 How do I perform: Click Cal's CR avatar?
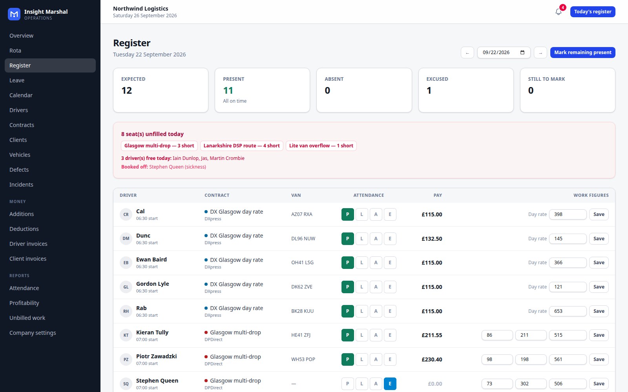pyautogui.click(x=126, y=214)
